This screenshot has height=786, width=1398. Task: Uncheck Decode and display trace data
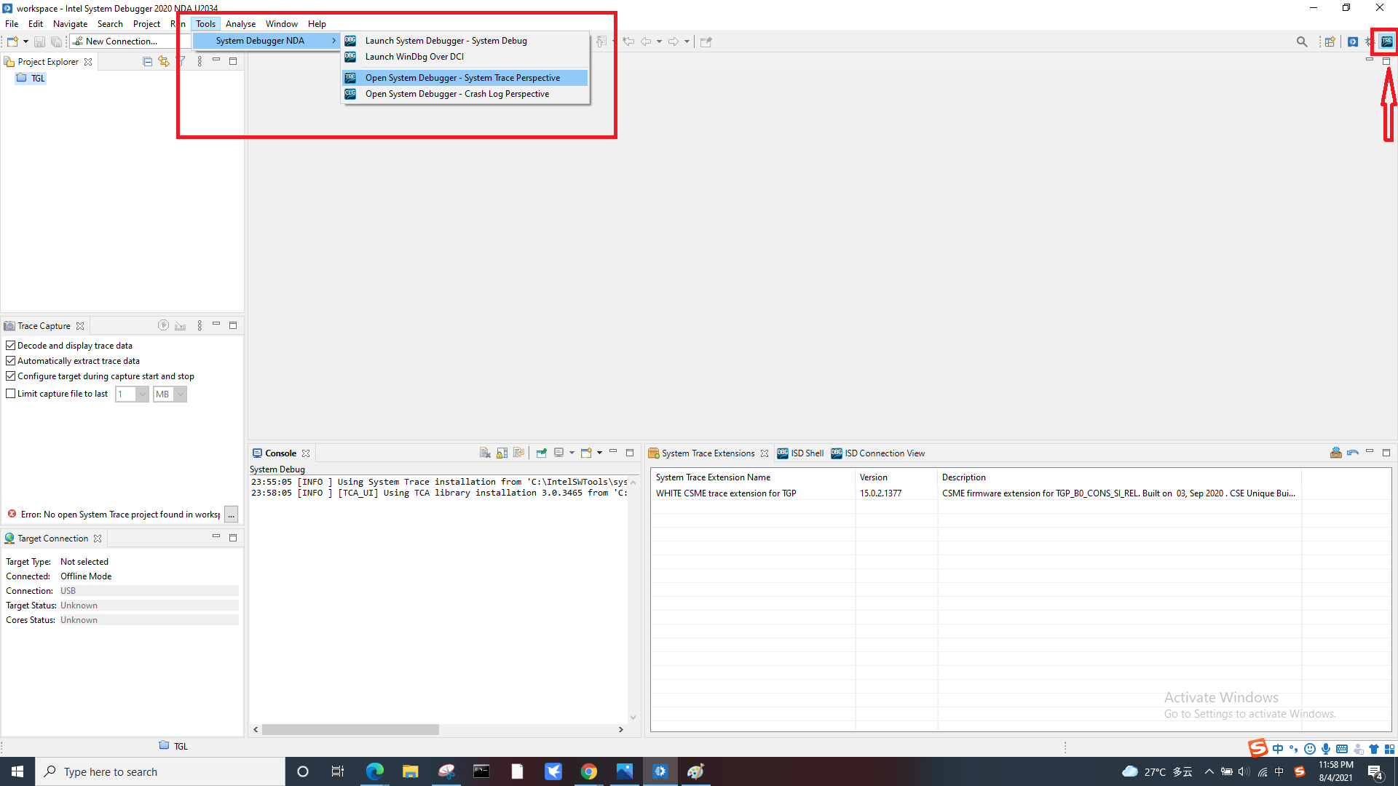[11, 346]
